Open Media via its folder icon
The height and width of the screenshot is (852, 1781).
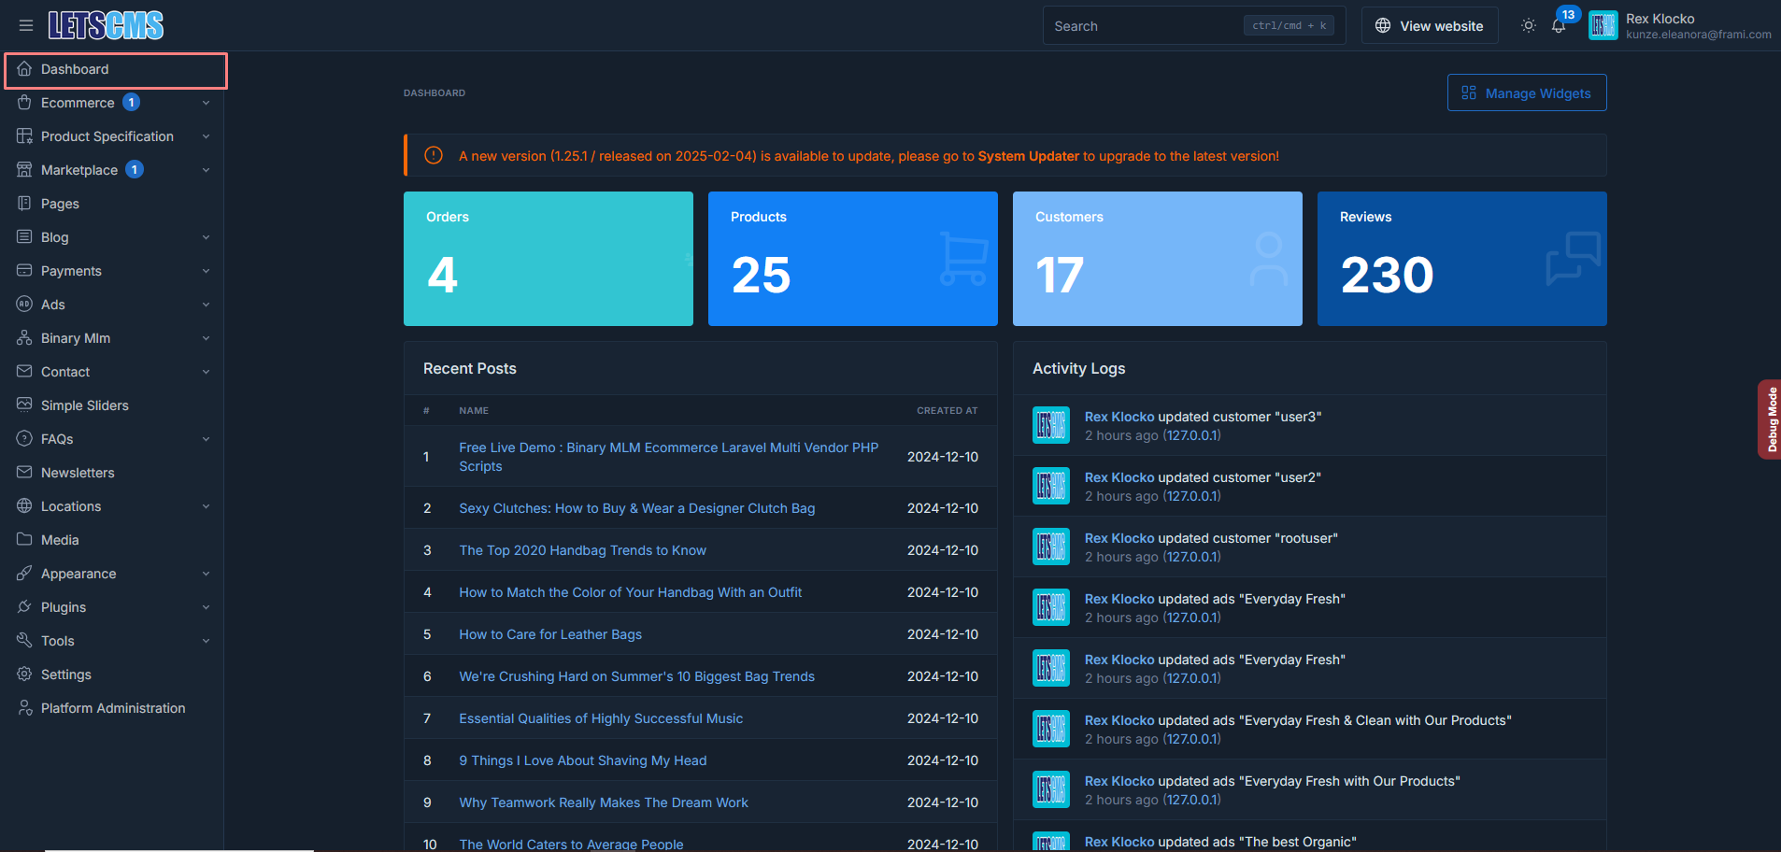coord(24,539)
